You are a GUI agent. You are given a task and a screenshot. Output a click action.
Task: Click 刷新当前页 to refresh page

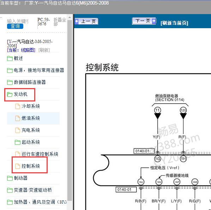[x=174, y=23]
